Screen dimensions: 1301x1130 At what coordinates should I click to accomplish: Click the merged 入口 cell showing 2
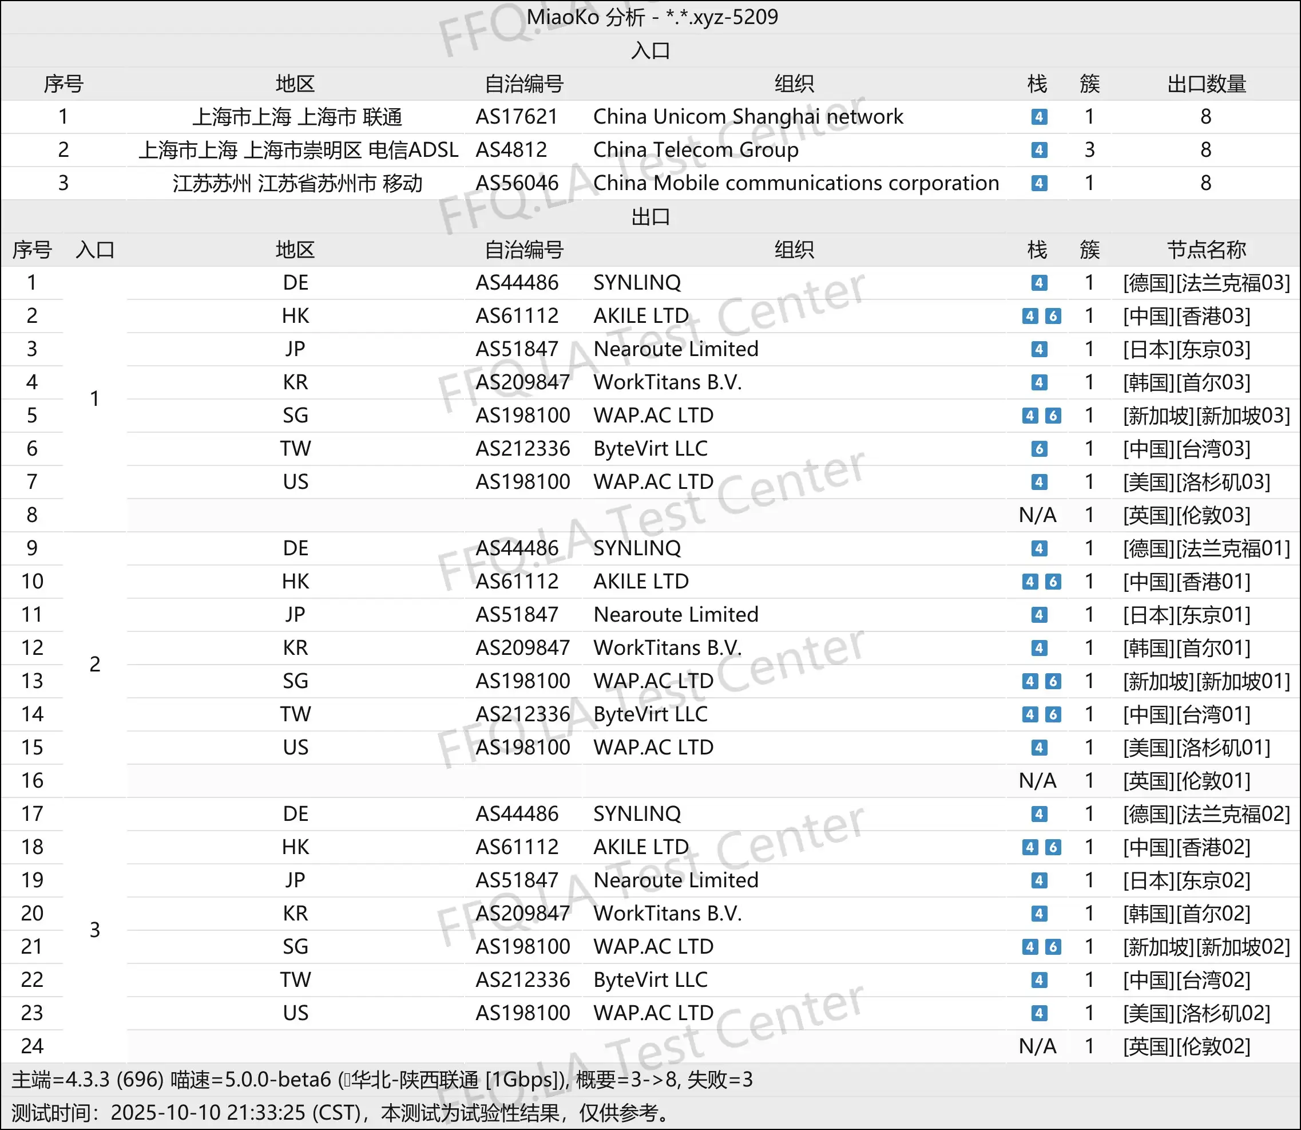pyautogui.click(x=94, y=664)
